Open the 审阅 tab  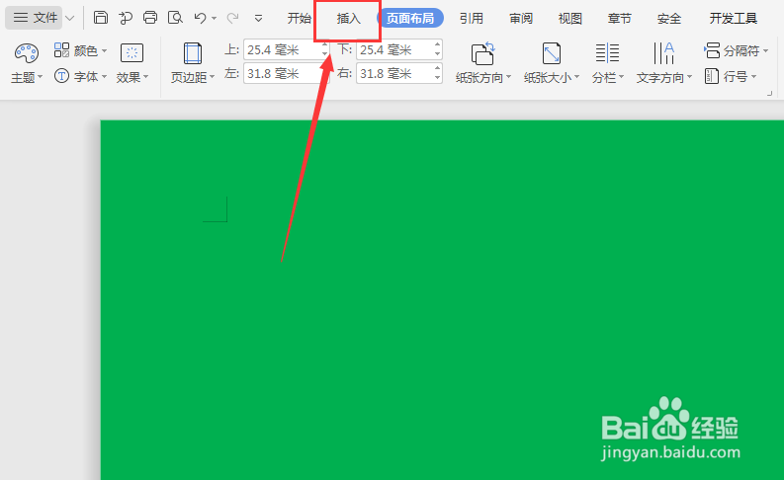(521, 19)
